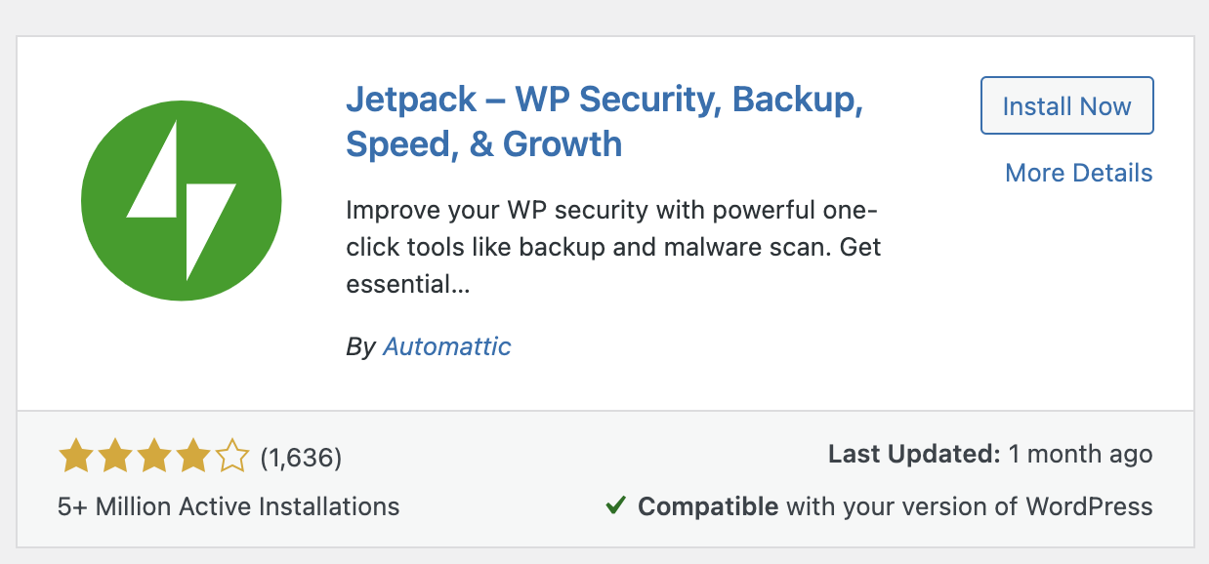Select the first gold rating star
The width and height of the screenshot is (1209, 564).
(76, 455)
